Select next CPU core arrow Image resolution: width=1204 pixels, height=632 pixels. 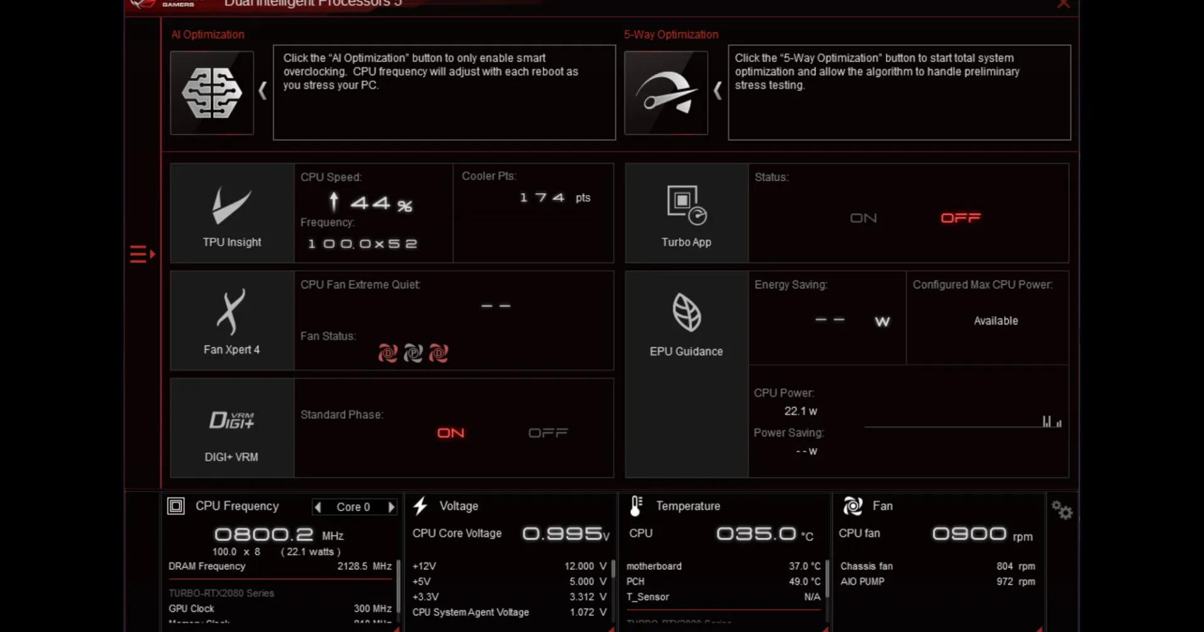391,507
